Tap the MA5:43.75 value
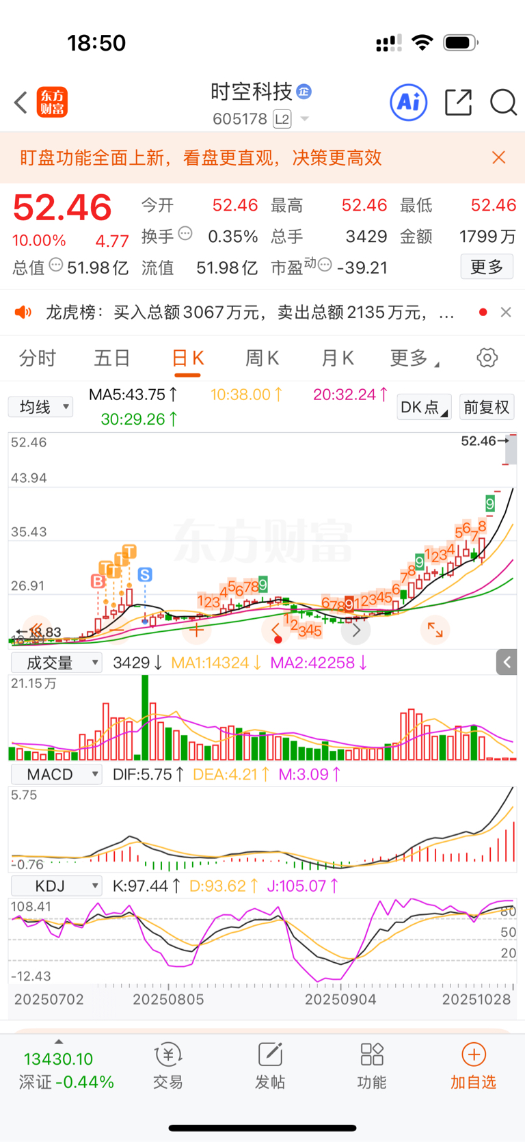 pyautogui.click(x=133, y=395)
